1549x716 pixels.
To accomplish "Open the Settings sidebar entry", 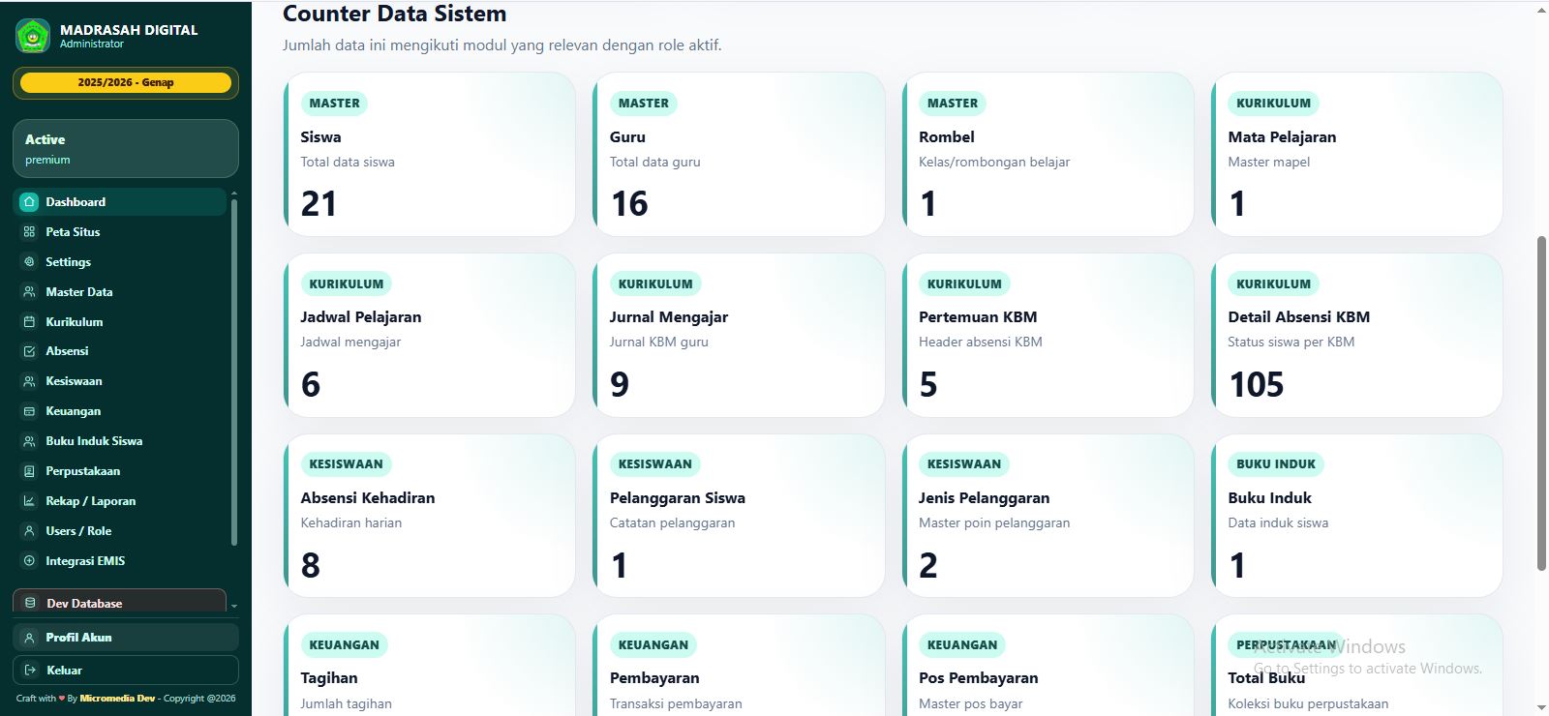I will [x=120, y=262].
